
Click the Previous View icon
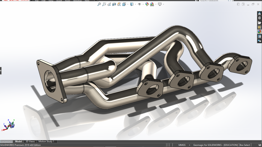[109, 4]
